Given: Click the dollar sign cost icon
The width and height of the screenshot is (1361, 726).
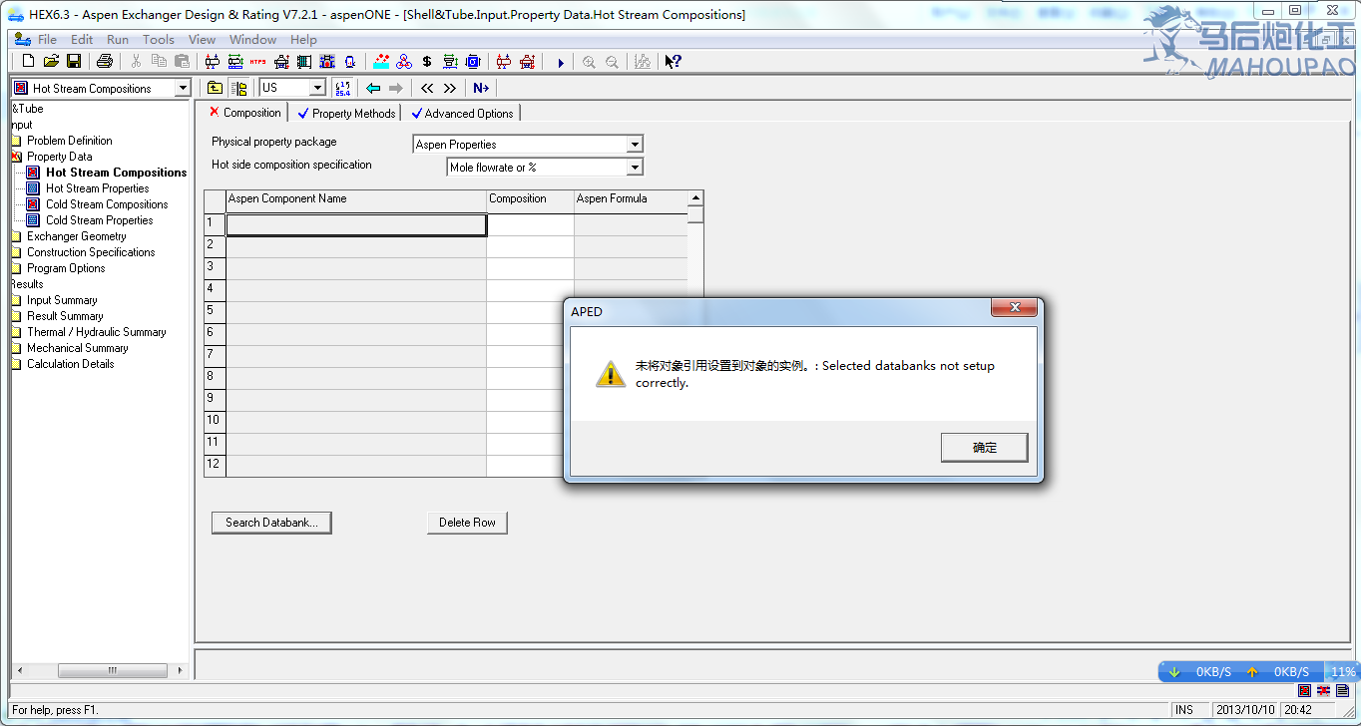Looking at the screenshot, I should pyautogui.click(x=427, y=62).
